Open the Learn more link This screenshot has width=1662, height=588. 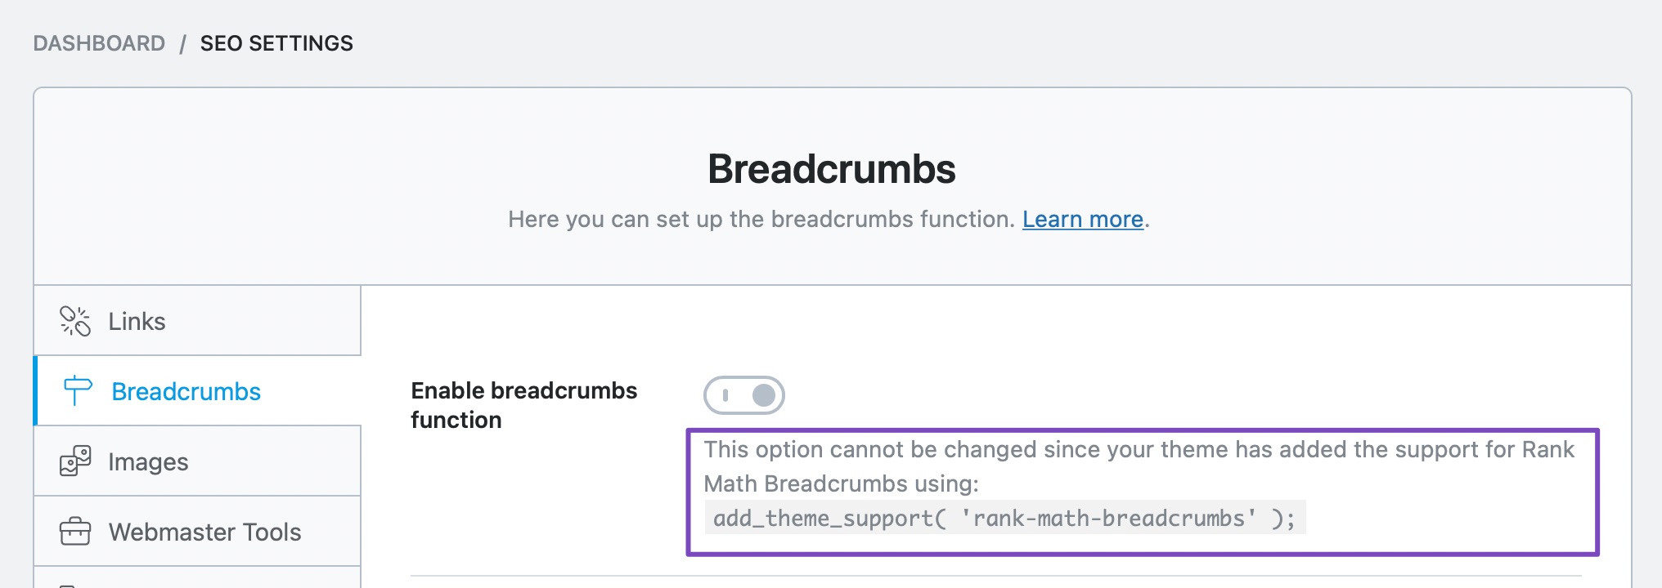(1082, 219)
